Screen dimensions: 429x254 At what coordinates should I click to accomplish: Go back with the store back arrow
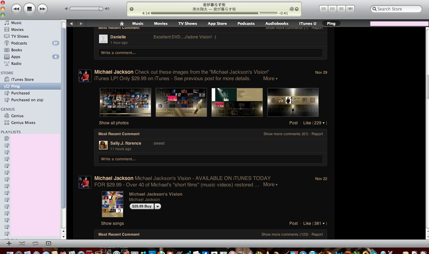point(71,23)
